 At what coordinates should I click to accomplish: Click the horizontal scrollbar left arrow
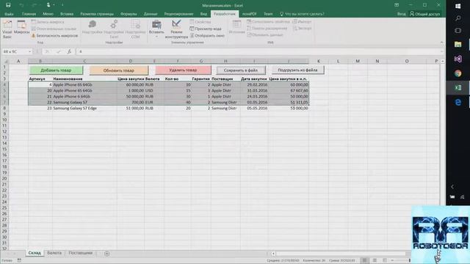tap(273, 254)
